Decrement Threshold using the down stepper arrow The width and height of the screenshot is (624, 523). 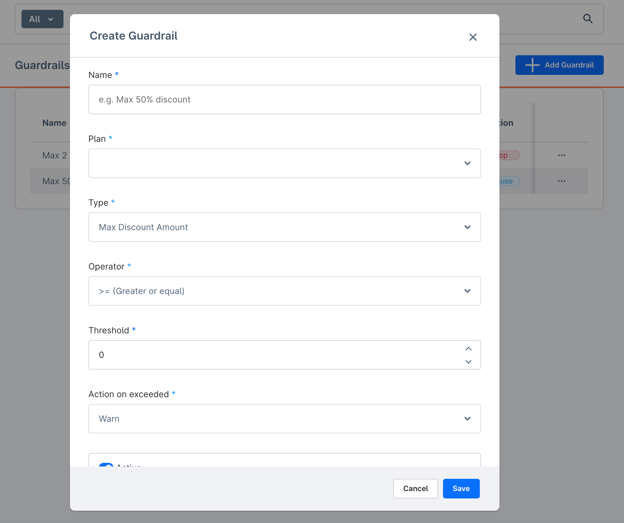(468, 362)
